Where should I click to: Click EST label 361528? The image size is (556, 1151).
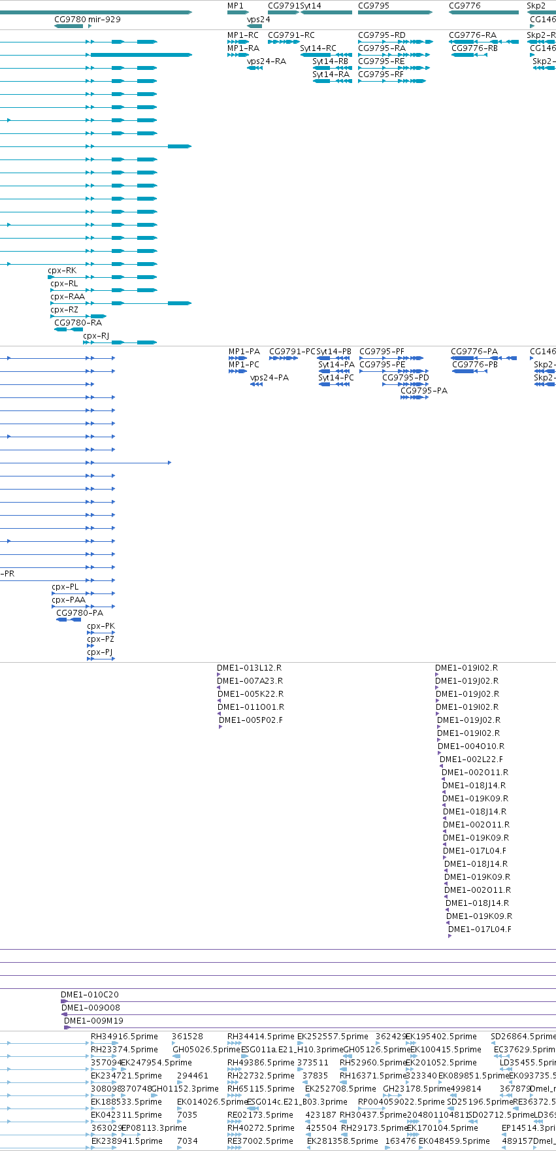tap(188, 1037)
